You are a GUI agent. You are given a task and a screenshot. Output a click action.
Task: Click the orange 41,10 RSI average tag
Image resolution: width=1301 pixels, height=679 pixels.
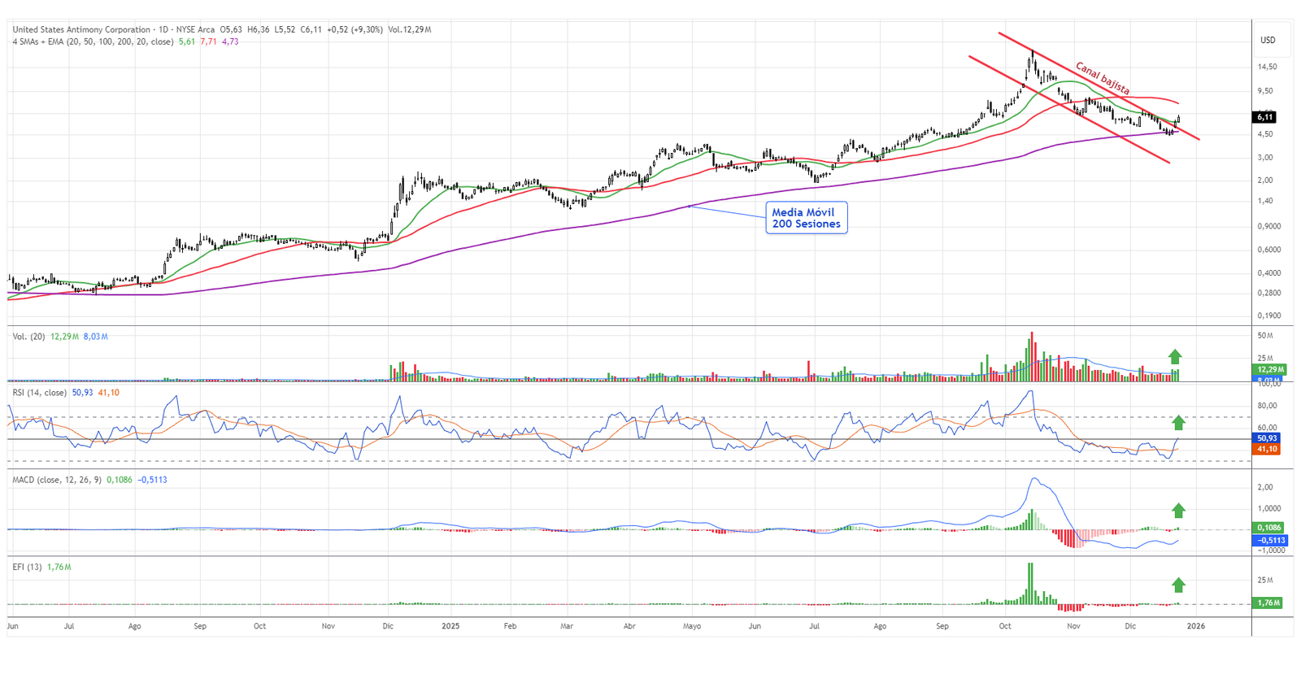(1268, 449)
